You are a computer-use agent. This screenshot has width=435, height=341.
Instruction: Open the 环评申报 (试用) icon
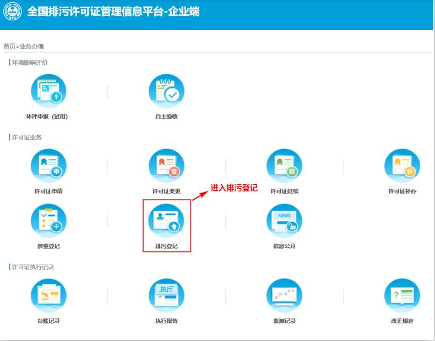click(x=48, y=91)
